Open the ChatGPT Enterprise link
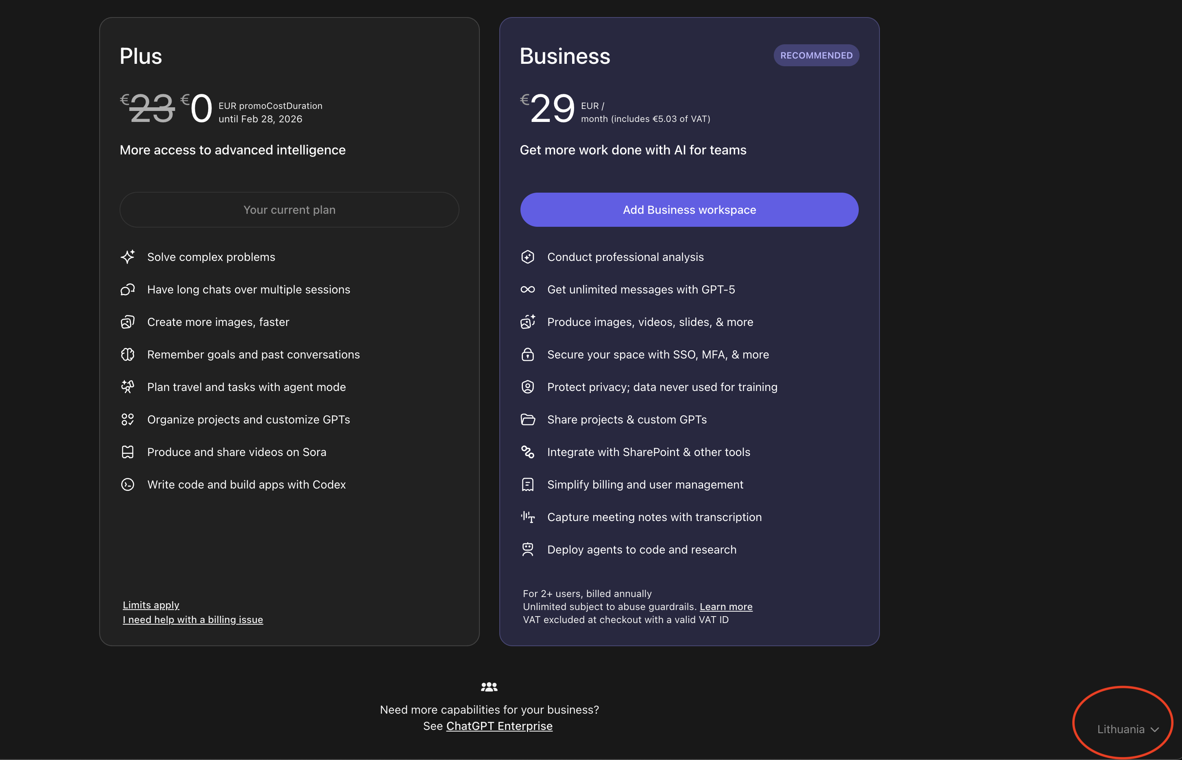The image size is (1182, 760). point(499,726)
